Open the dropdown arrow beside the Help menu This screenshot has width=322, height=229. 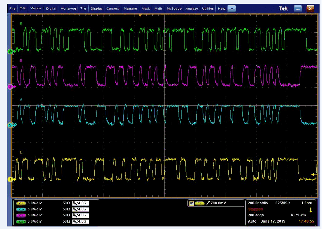click(232, 9)
